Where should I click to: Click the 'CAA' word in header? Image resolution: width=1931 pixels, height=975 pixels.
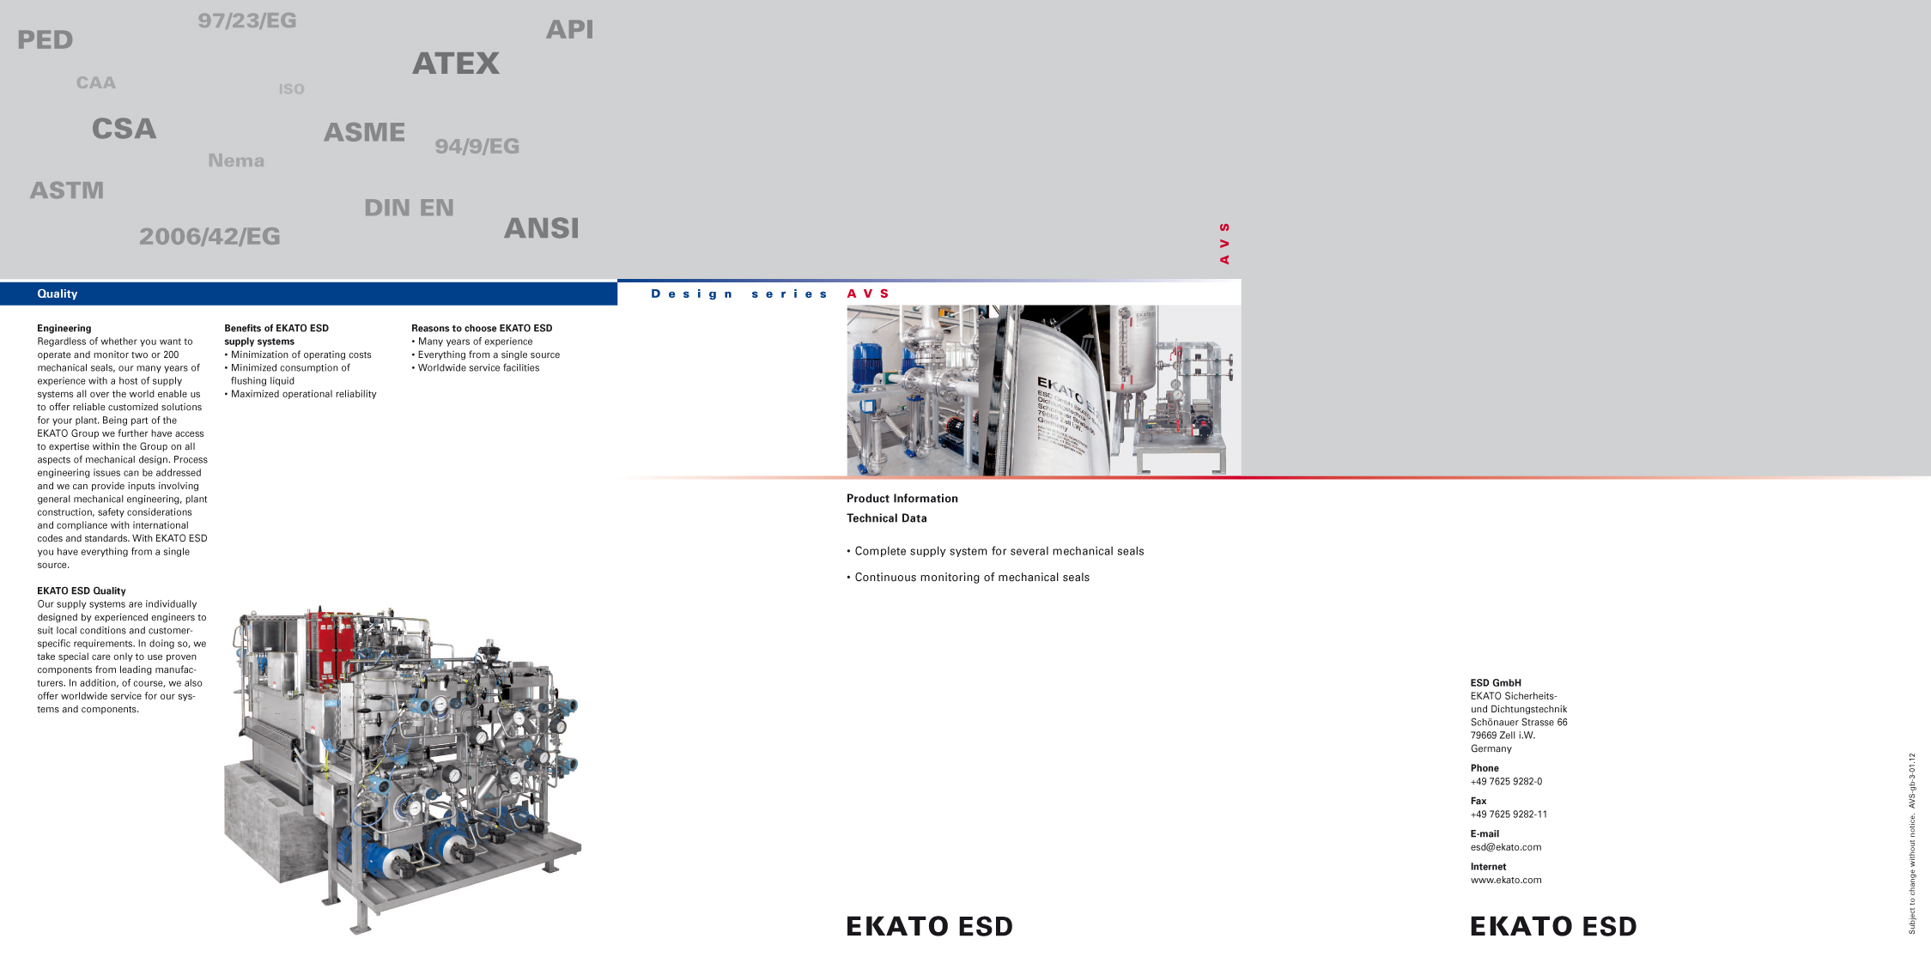point(95,82)
